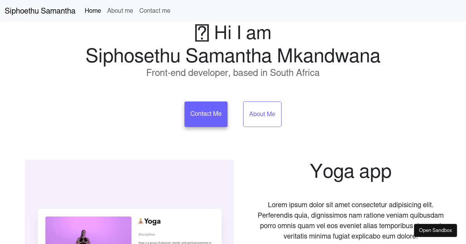Click the Discipline label in preview
466x244 pixels.
[147, 234]
